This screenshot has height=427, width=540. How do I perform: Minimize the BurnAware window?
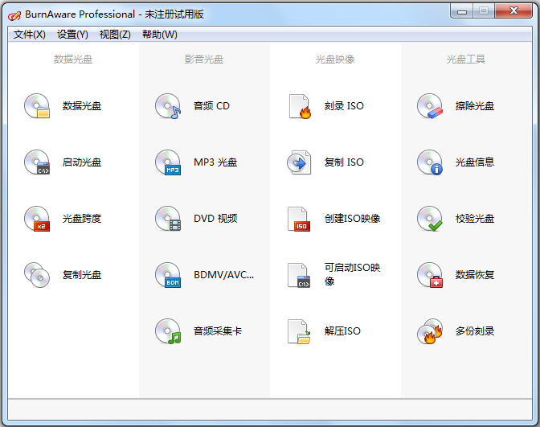click(462, 11)
